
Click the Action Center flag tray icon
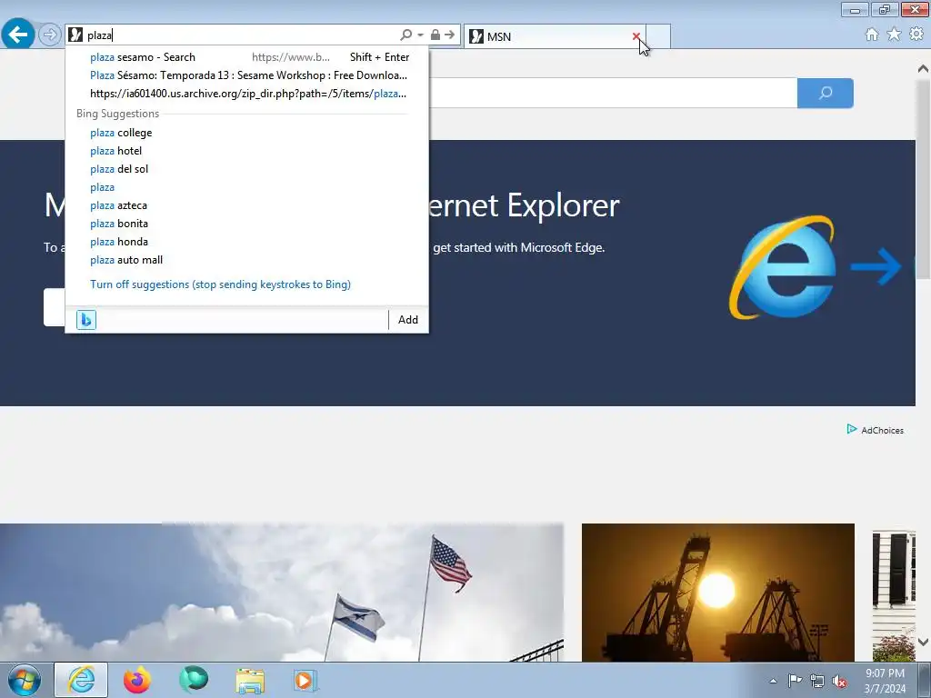pyautogui.click(x=795, y=681)
